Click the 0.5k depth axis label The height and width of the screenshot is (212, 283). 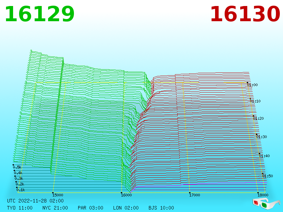click(x=17, y=167)
